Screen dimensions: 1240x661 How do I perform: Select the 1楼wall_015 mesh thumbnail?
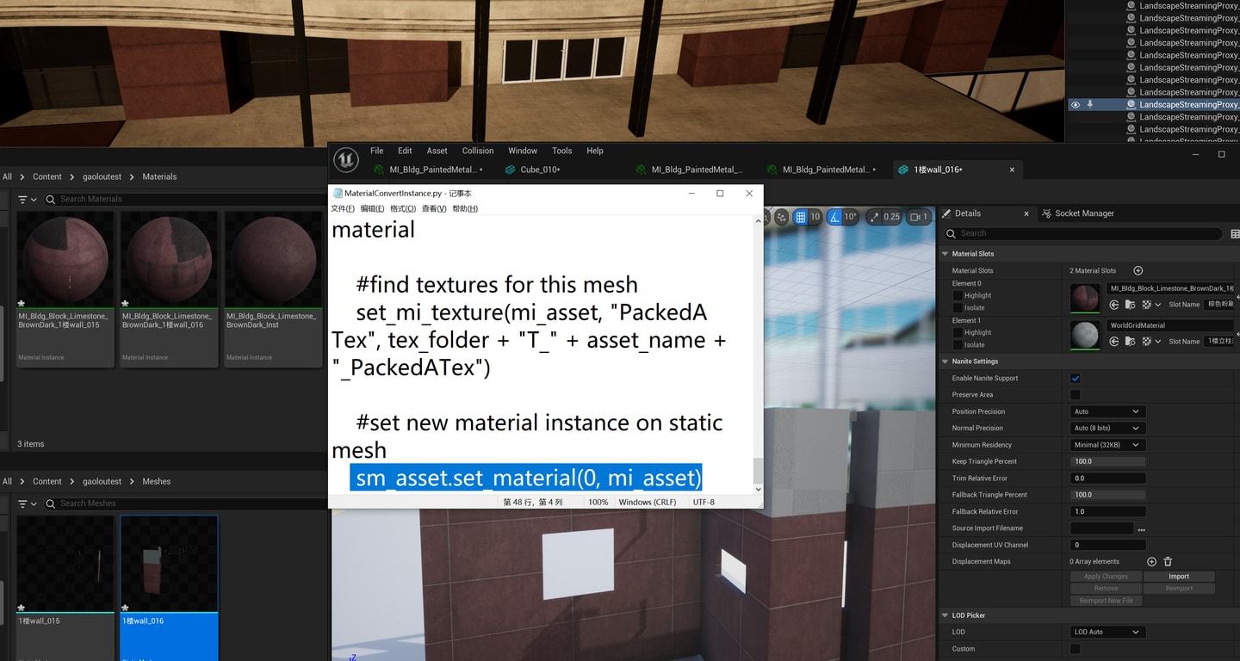65,564
